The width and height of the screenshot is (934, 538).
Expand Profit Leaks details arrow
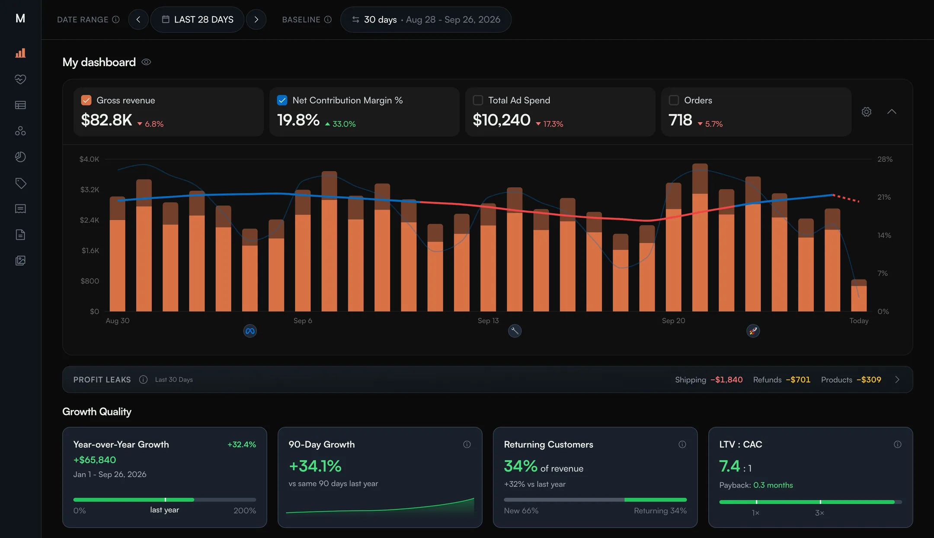coord(897,379)
